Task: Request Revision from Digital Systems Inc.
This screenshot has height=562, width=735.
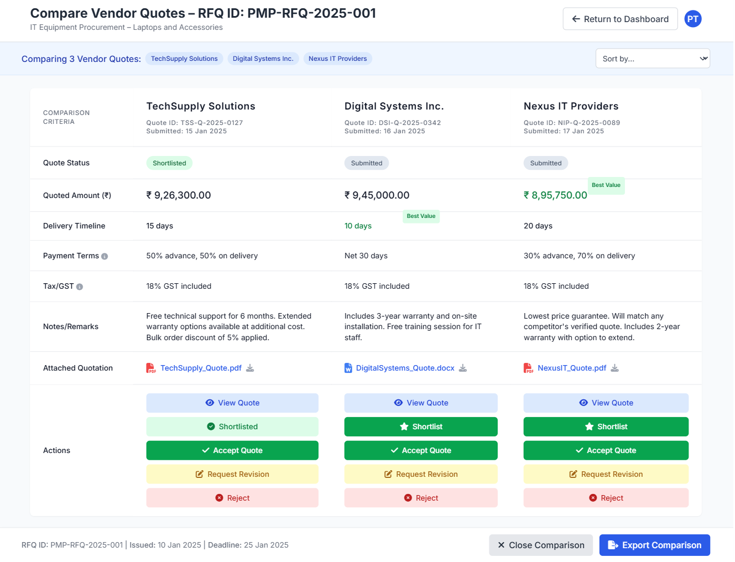Action: click(x=421, y=475)
